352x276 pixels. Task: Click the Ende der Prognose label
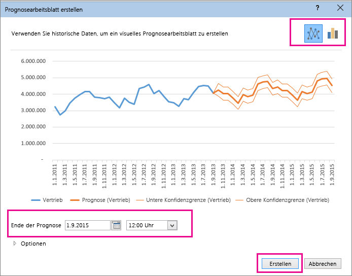coord(36,225)
